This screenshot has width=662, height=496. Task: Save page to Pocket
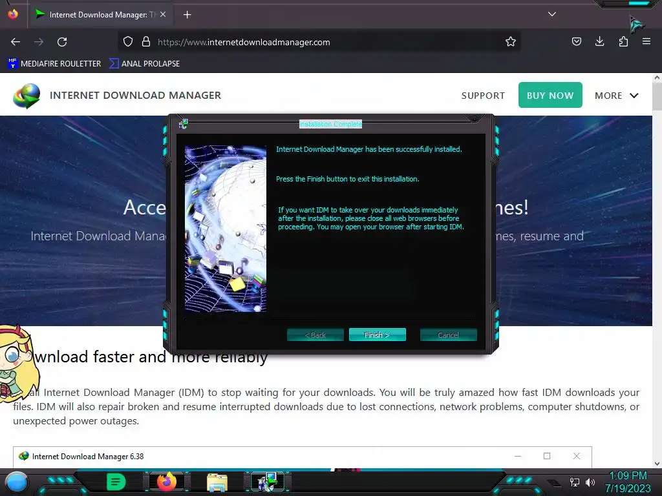[x=576, y=42]
